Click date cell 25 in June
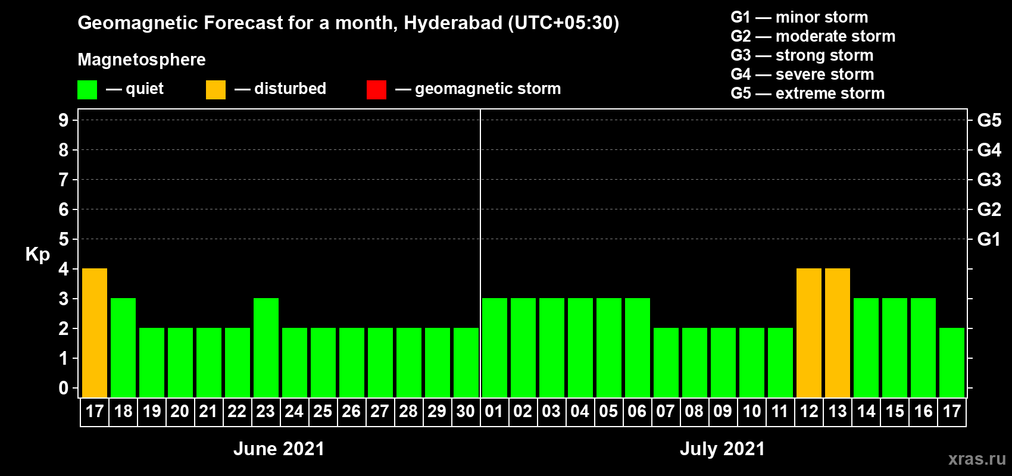The image size is (1012, 476). (x=323, y=412)
